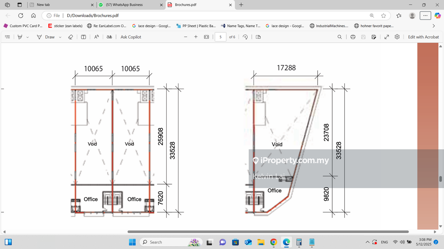Open the table of contents panel
The height and width of the screenshot is (249, 444).
tap(8, 37)
